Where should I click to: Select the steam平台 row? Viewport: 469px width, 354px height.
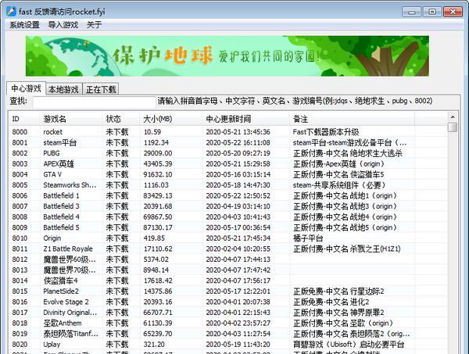click(228, 143)
